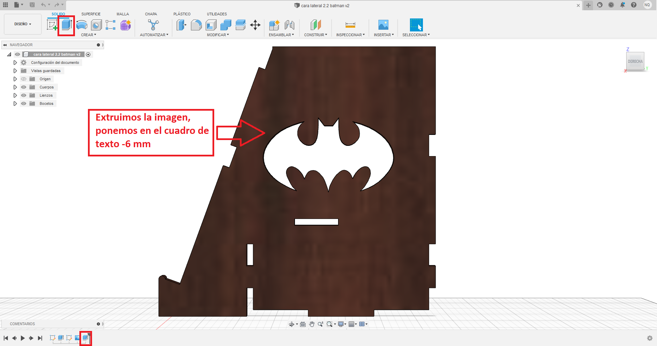The height and width of the screenshot is (346, 657).
Task: Select the Joint tool
Action: coord(289,25)
